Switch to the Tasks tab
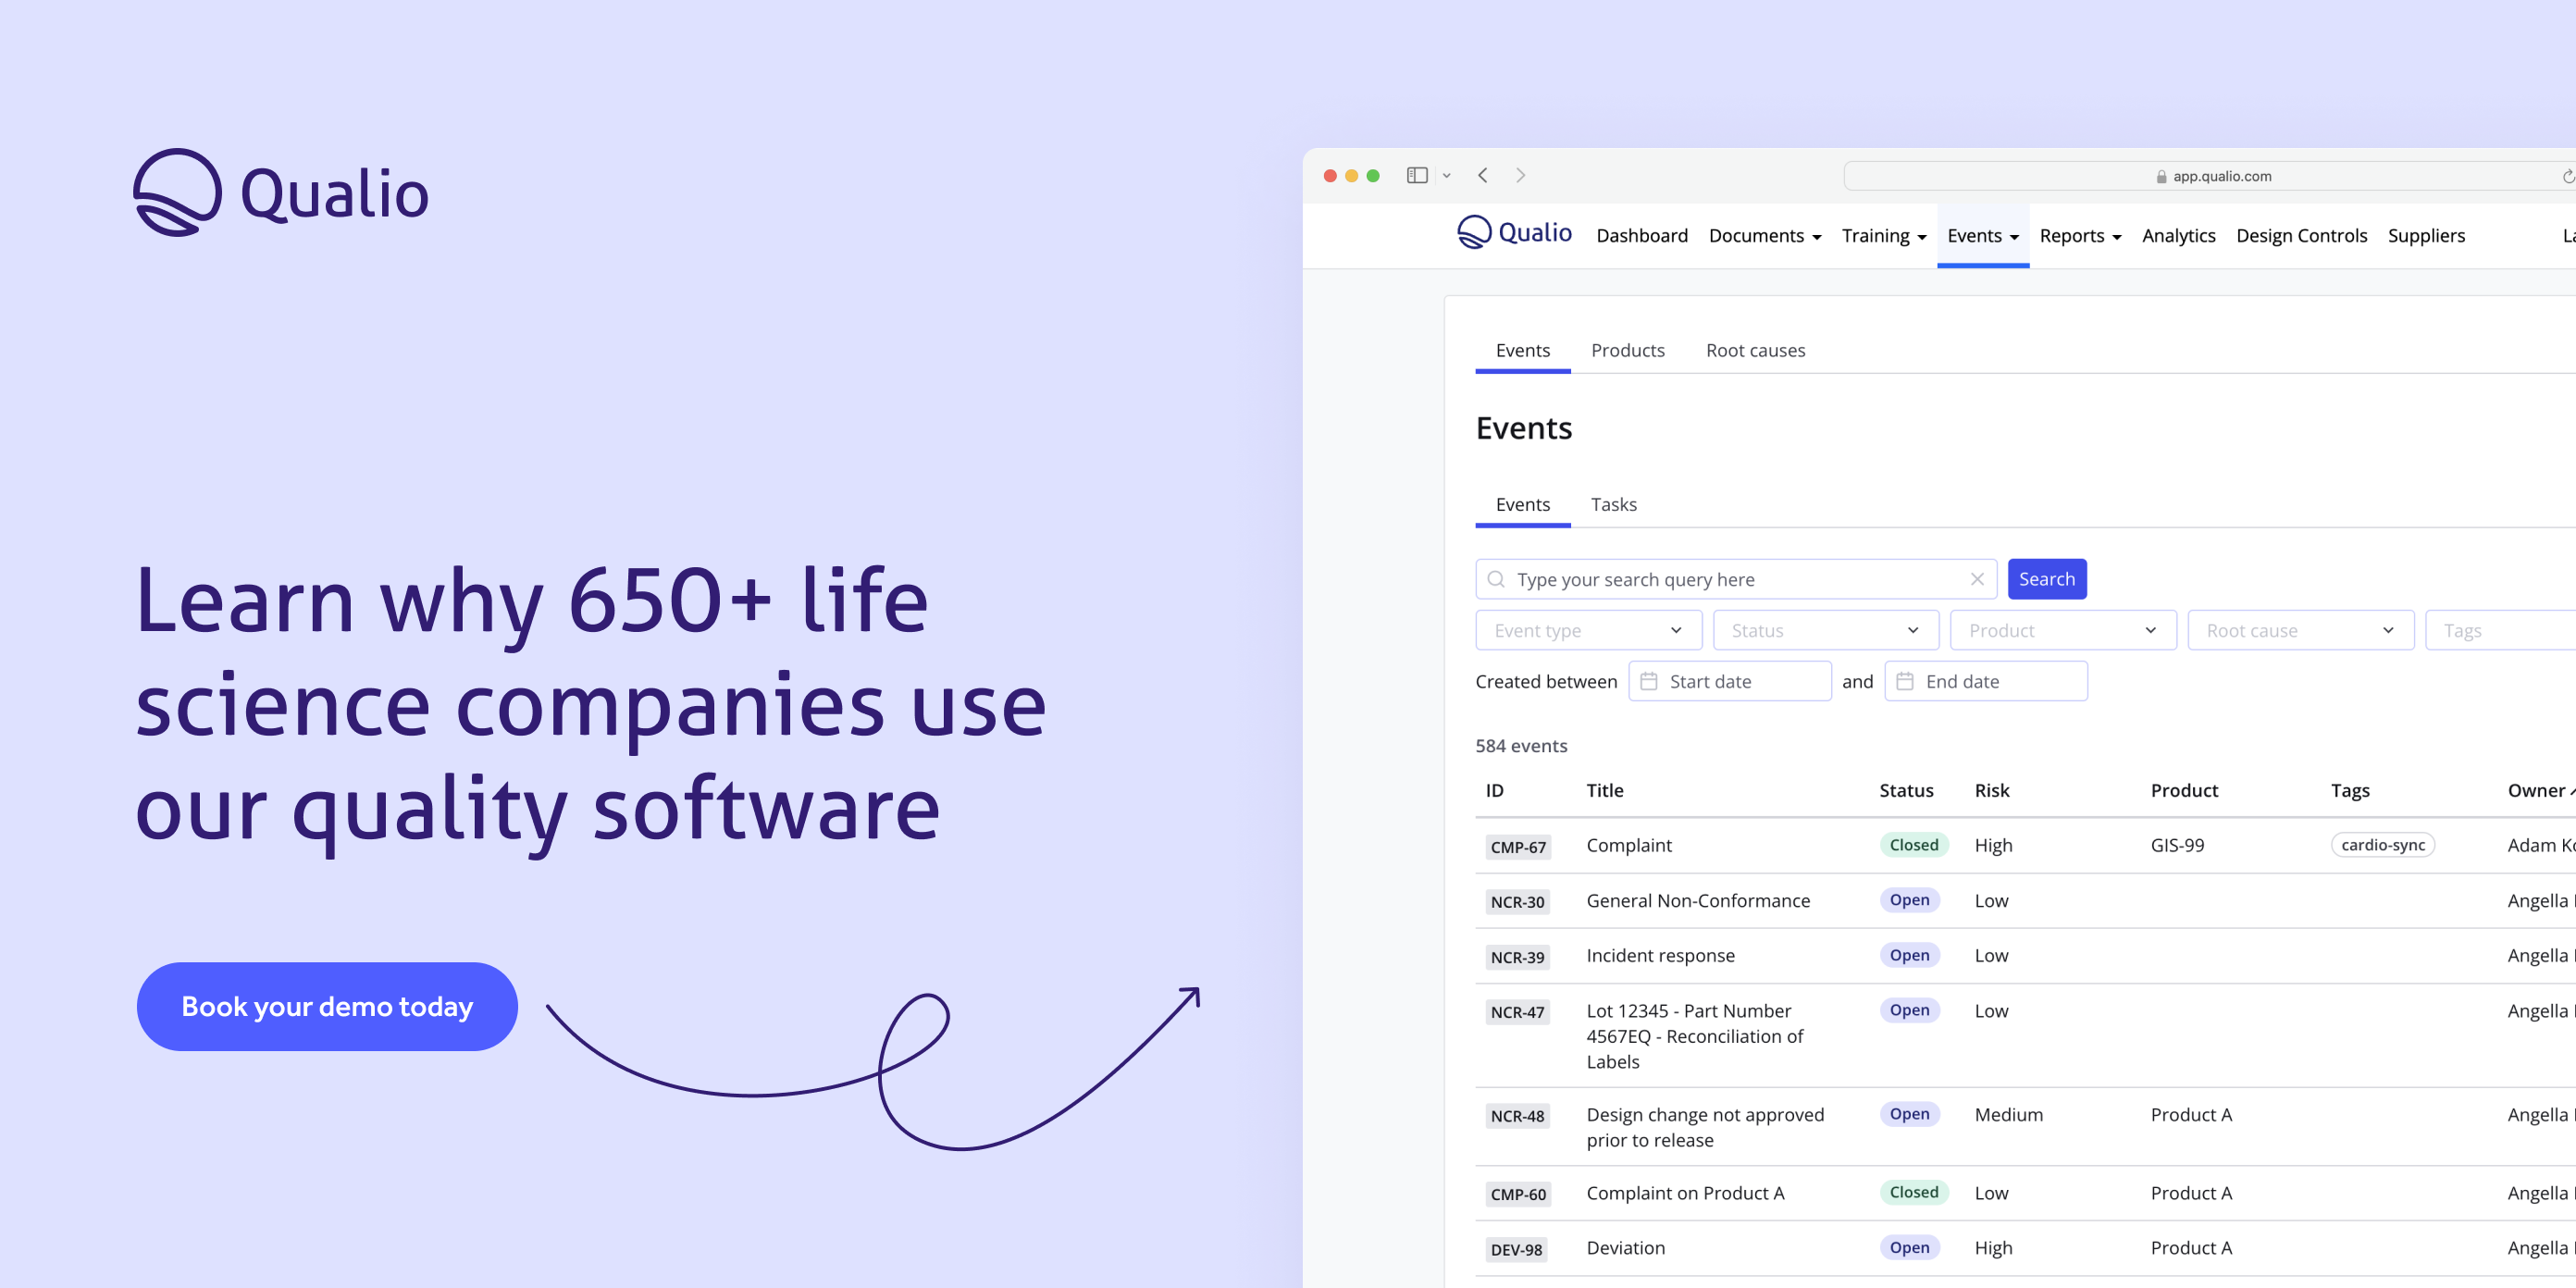This screenshot has height=1288, width=2576. tap(1613, 504)
